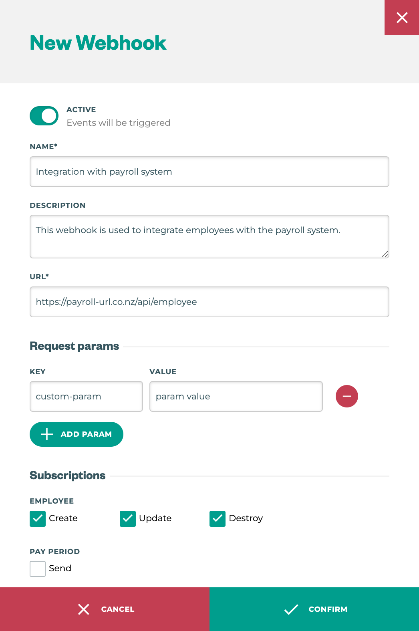This screenshot has height=631, width=419.
Task: Click the Pay Period section label
Action: (x=54, y=551)
